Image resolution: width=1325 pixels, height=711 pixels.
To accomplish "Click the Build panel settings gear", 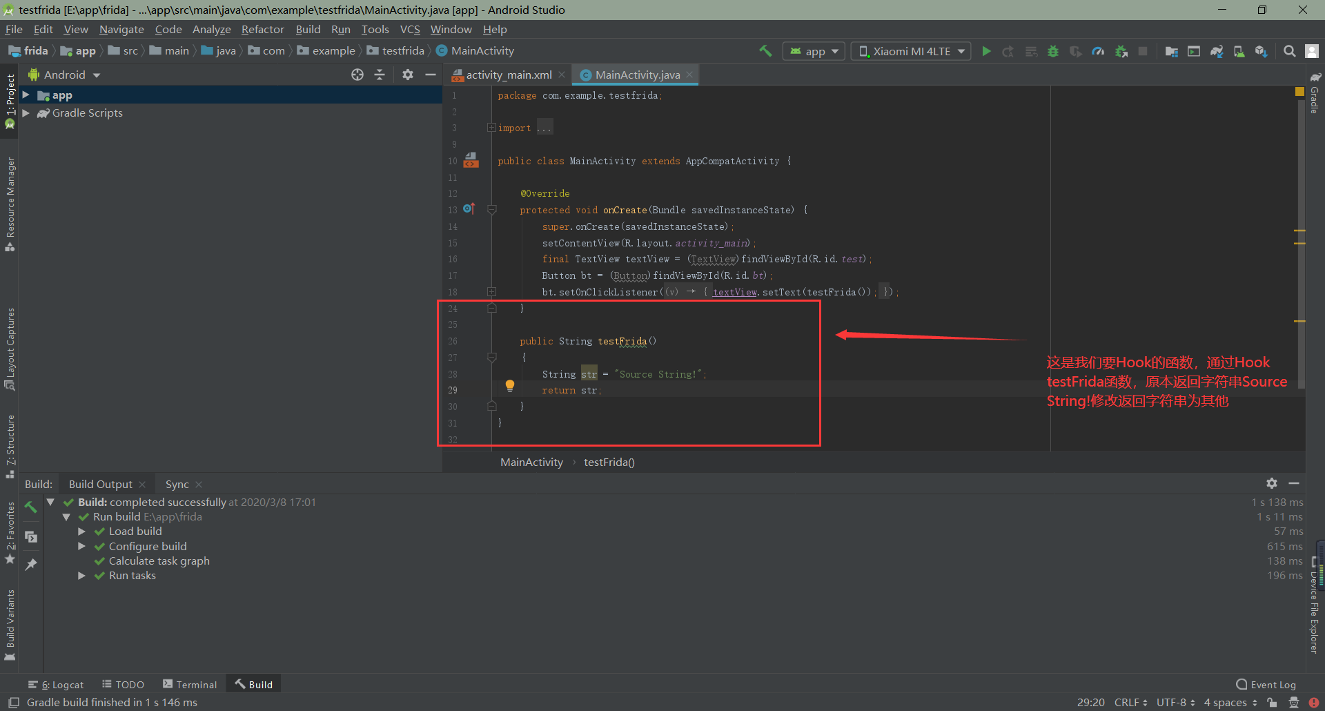I will 1272,483.
